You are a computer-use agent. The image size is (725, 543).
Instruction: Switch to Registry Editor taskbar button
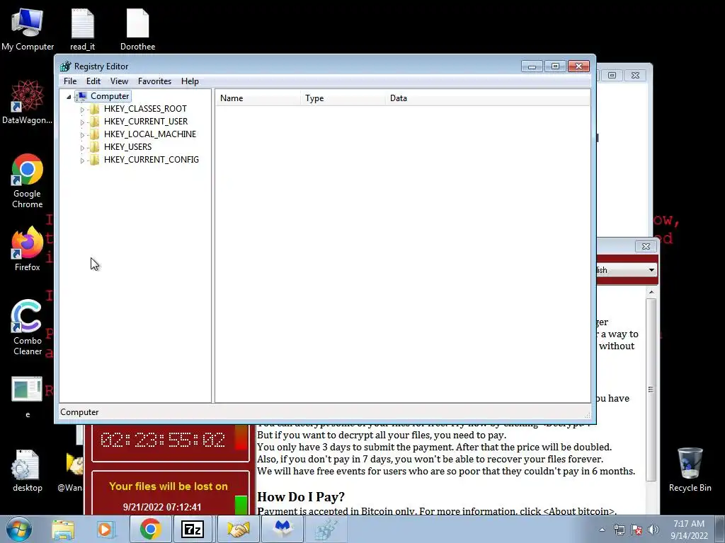326,529
